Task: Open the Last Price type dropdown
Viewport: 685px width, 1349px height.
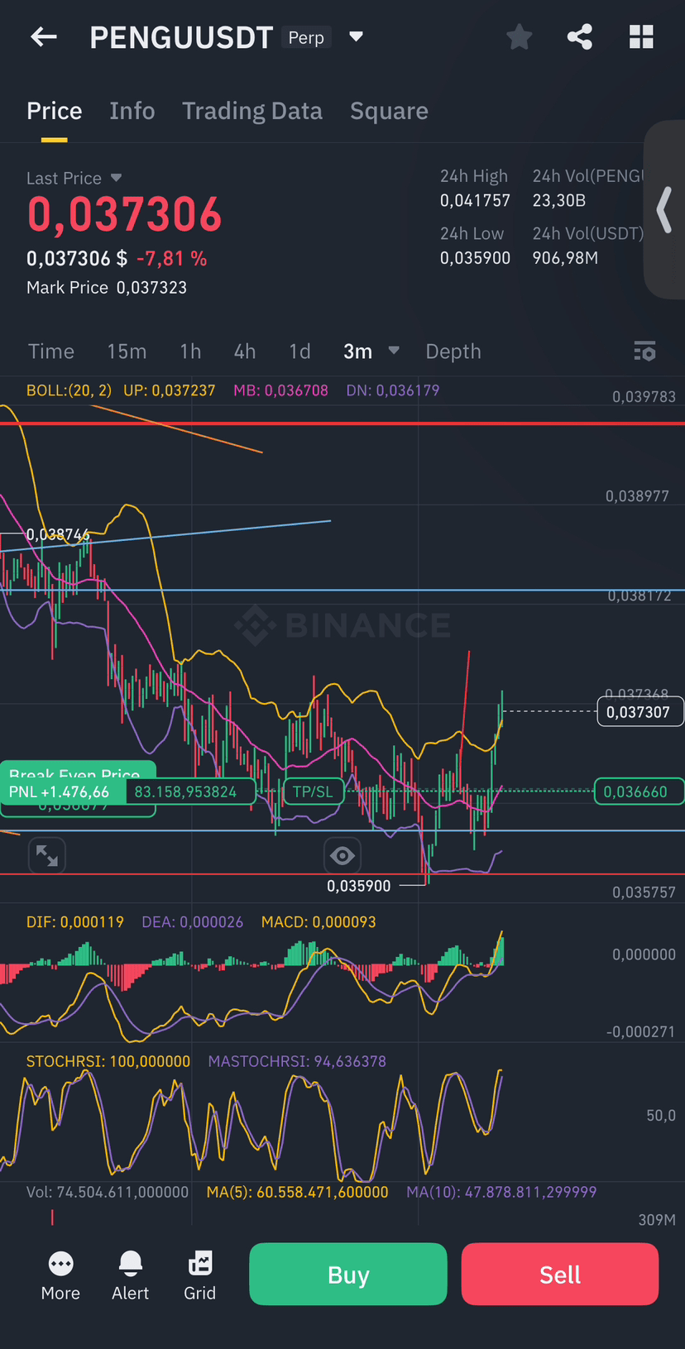Action: tap(116, 178)
